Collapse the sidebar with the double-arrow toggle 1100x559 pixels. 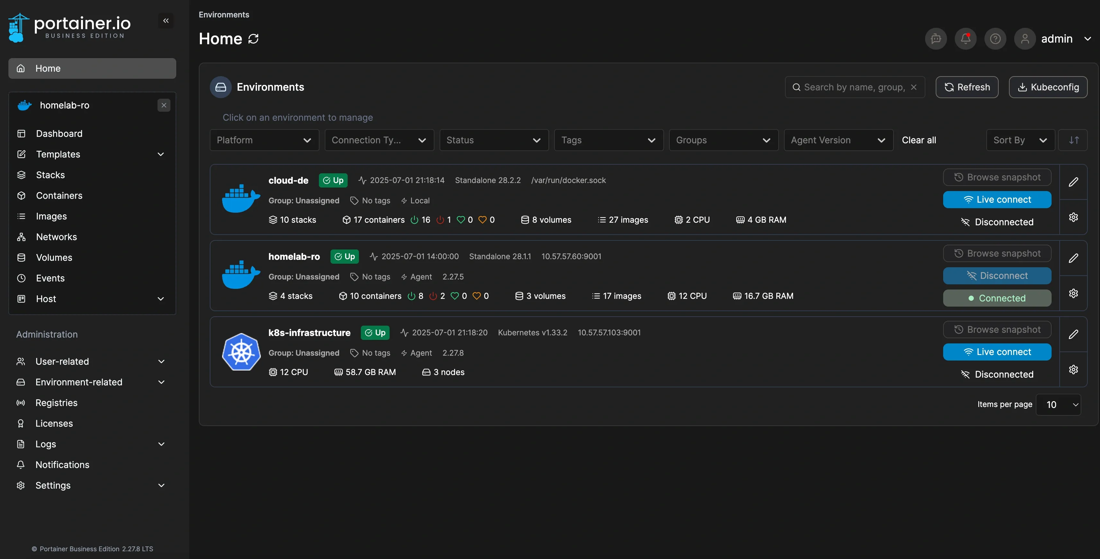coord(166,20)
